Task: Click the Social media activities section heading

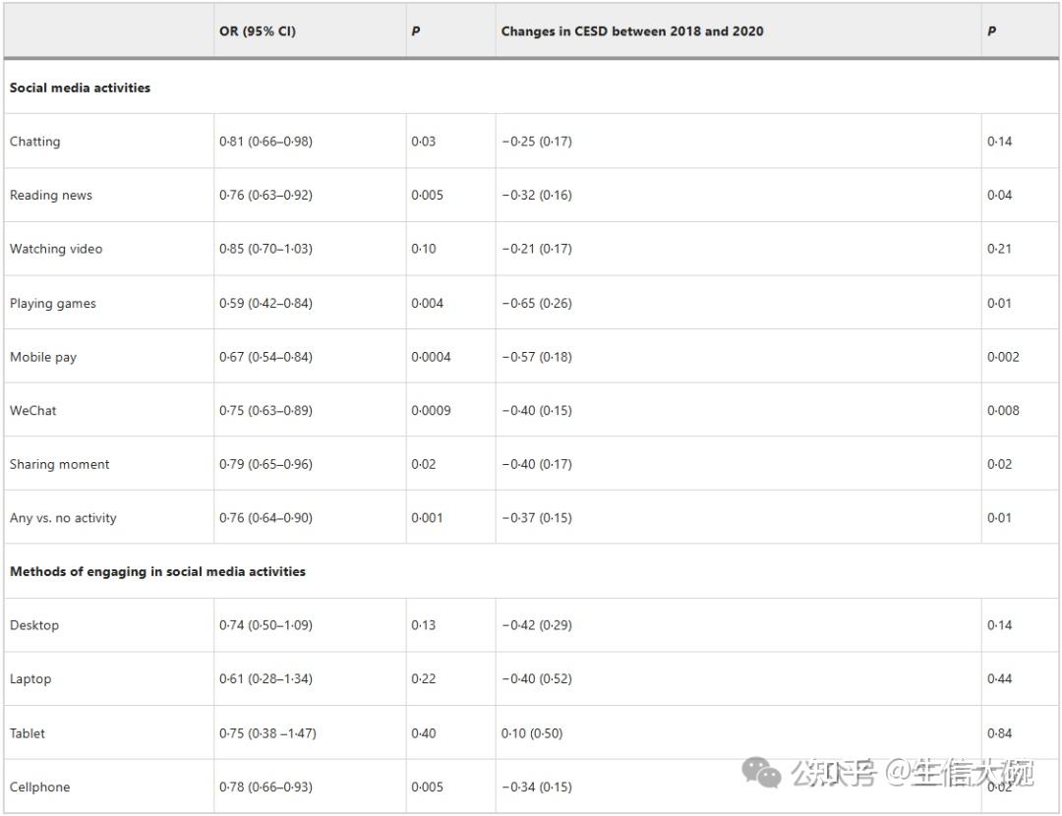Action: click(80, 87)
